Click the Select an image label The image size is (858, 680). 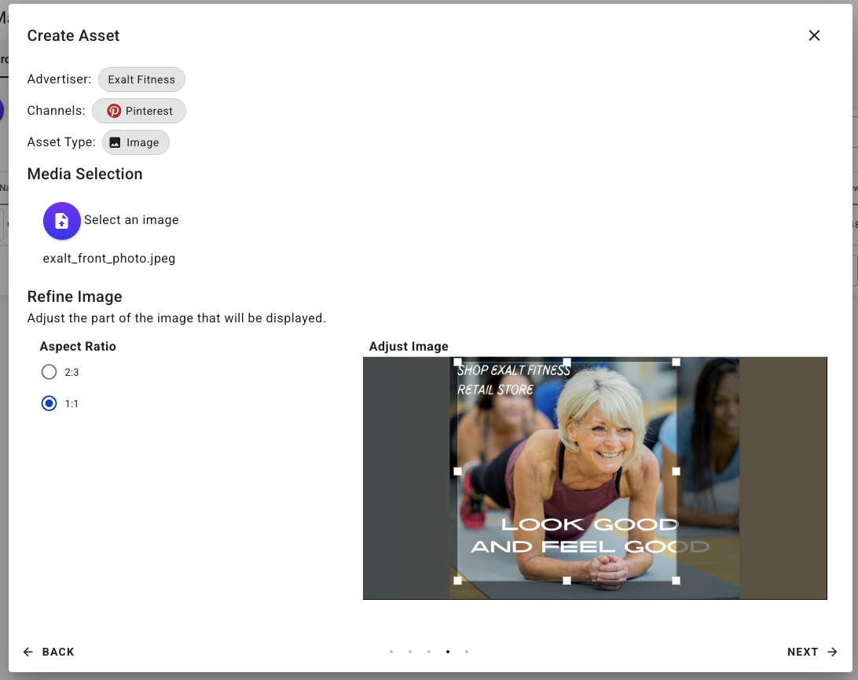point(131,220)
